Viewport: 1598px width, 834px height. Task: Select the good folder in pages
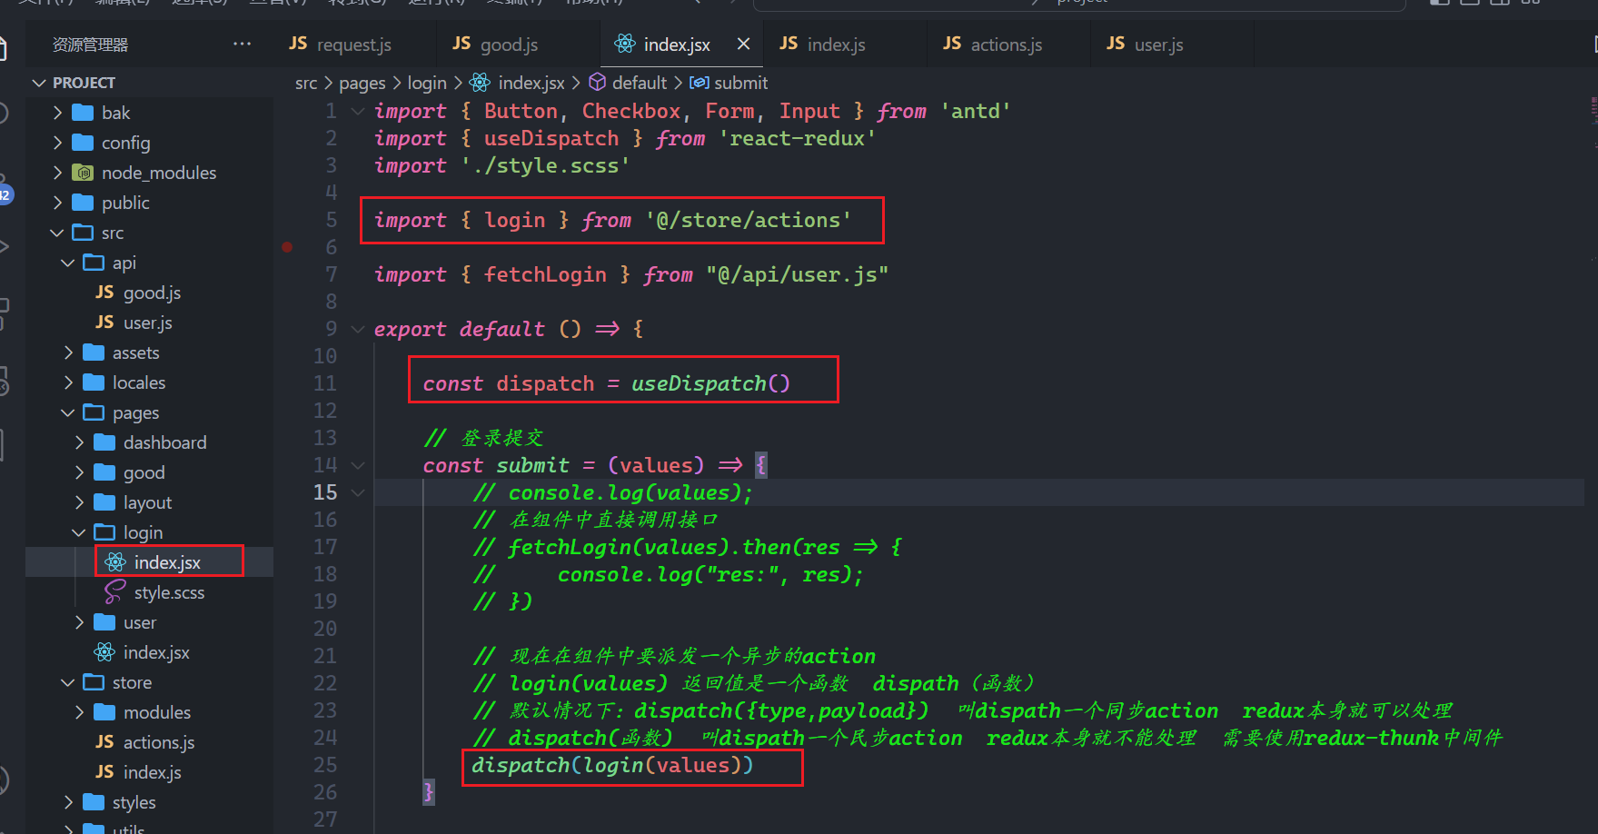tap(149, 472)
